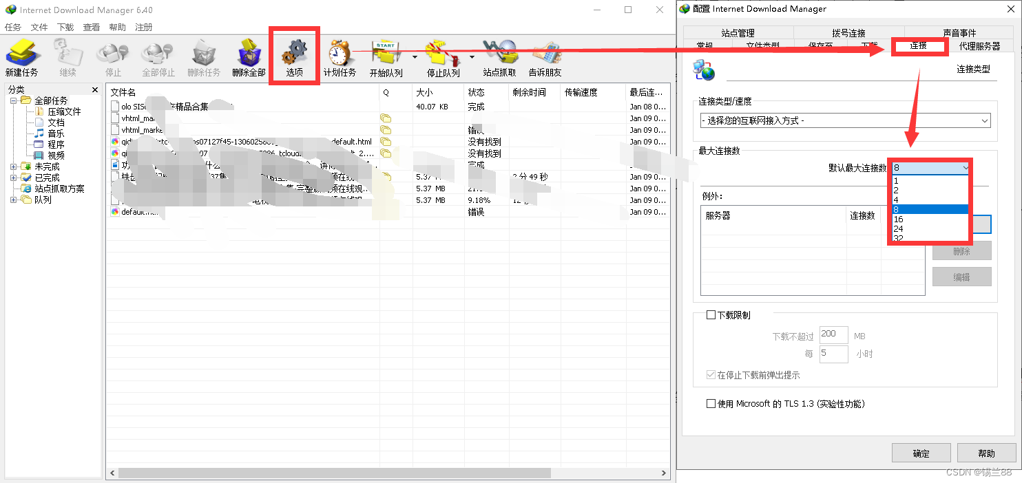This screenshot has width=1022, height=483.
Task: Close the 分类 panel with its X
Action: [95, 89]
